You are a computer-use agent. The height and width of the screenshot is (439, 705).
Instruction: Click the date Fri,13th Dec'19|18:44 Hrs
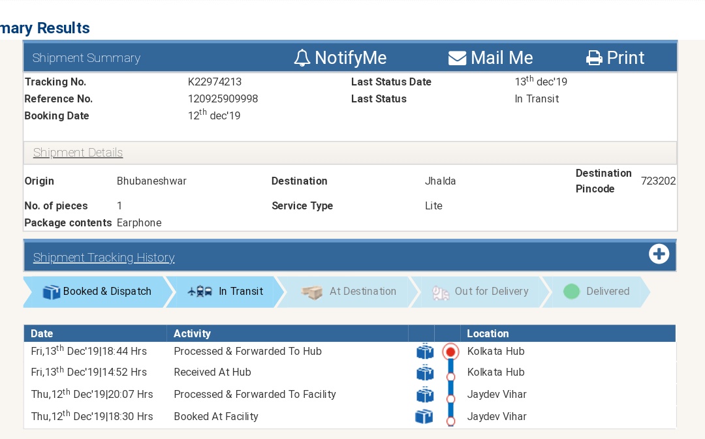(89, 350)
